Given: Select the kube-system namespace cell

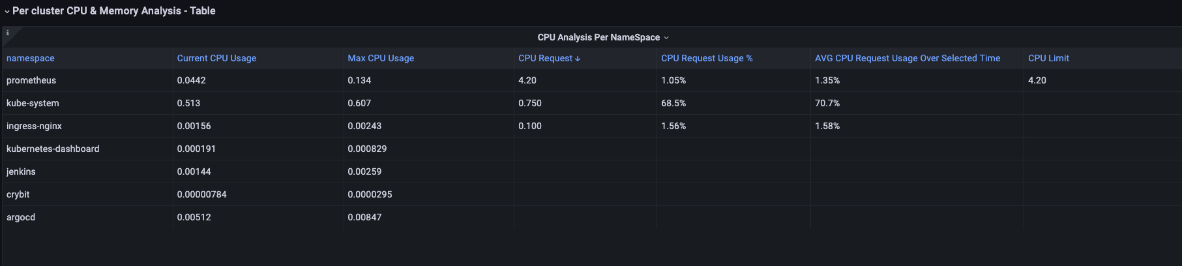Looking at the screenshot, I should pyautogui.click(x=33, y=103).
